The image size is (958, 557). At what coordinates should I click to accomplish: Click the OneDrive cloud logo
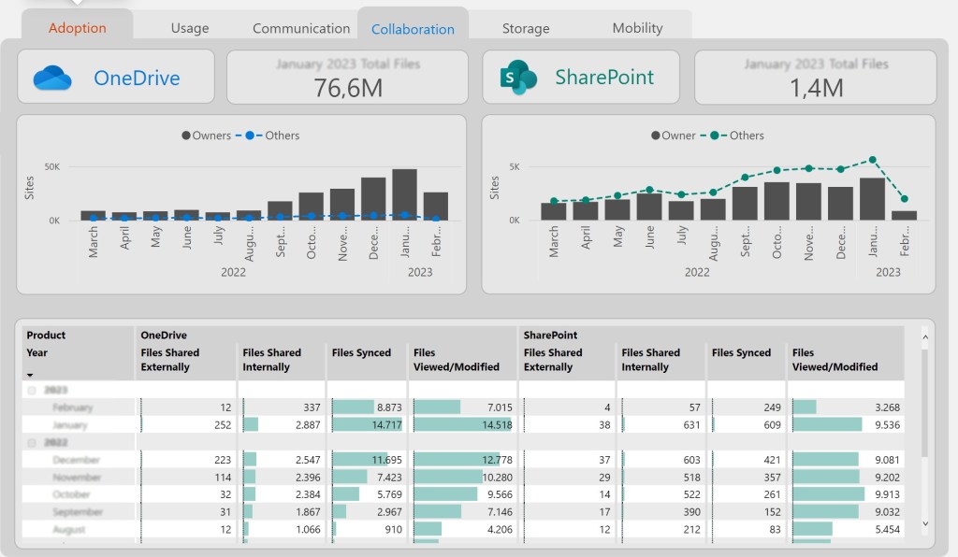point(52,78)
